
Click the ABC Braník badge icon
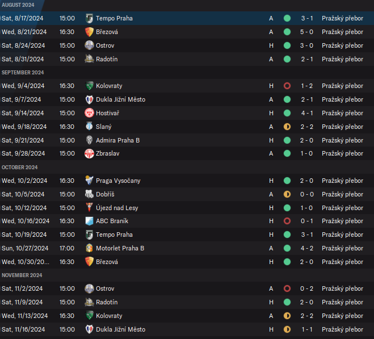click(x=89, y=221)
